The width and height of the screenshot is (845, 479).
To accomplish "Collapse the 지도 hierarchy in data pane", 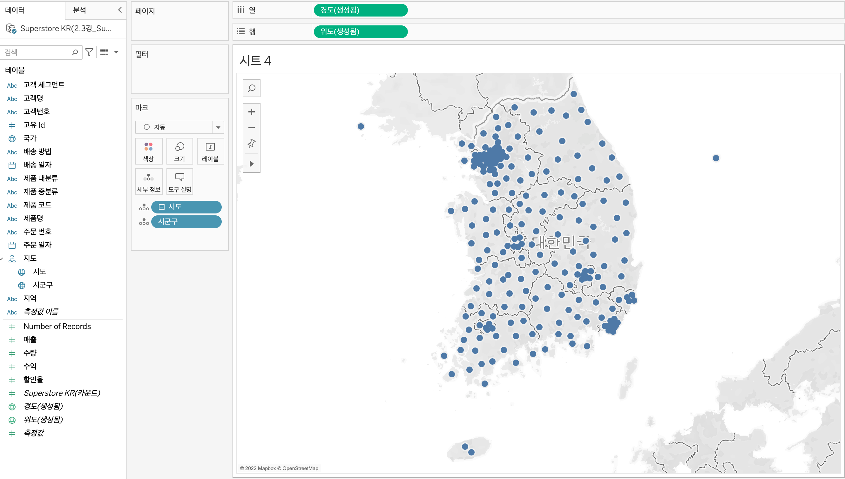I will point(2,259).
